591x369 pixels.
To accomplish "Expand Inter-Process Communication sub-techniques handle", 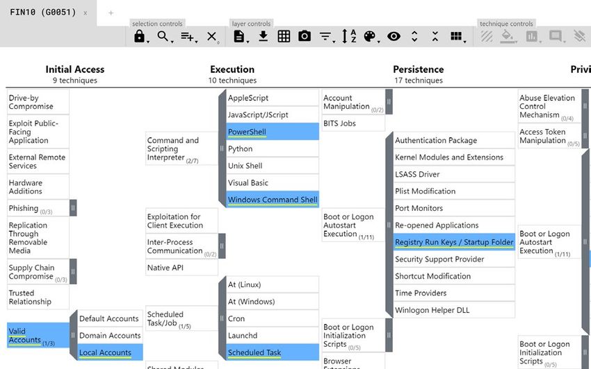I will coord(222,246).
